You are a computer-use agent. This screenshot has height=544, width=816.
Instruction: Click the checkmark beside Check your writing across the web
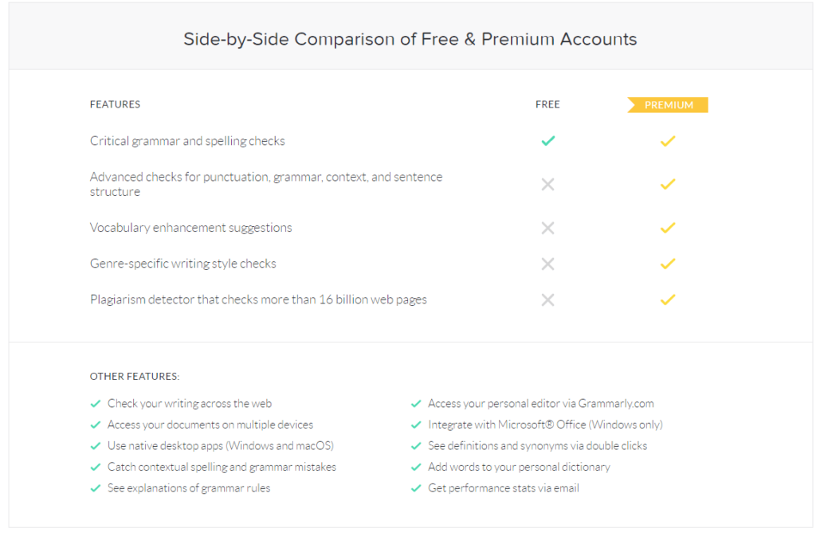pos(96,404)
